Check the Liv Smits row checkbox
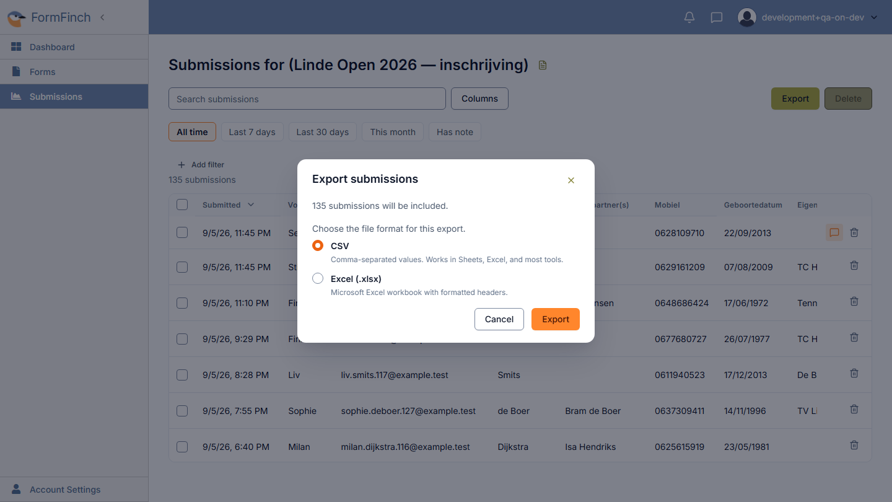Image resolution: width=892 pixels, height=502 pixels. tap(182, 375)
